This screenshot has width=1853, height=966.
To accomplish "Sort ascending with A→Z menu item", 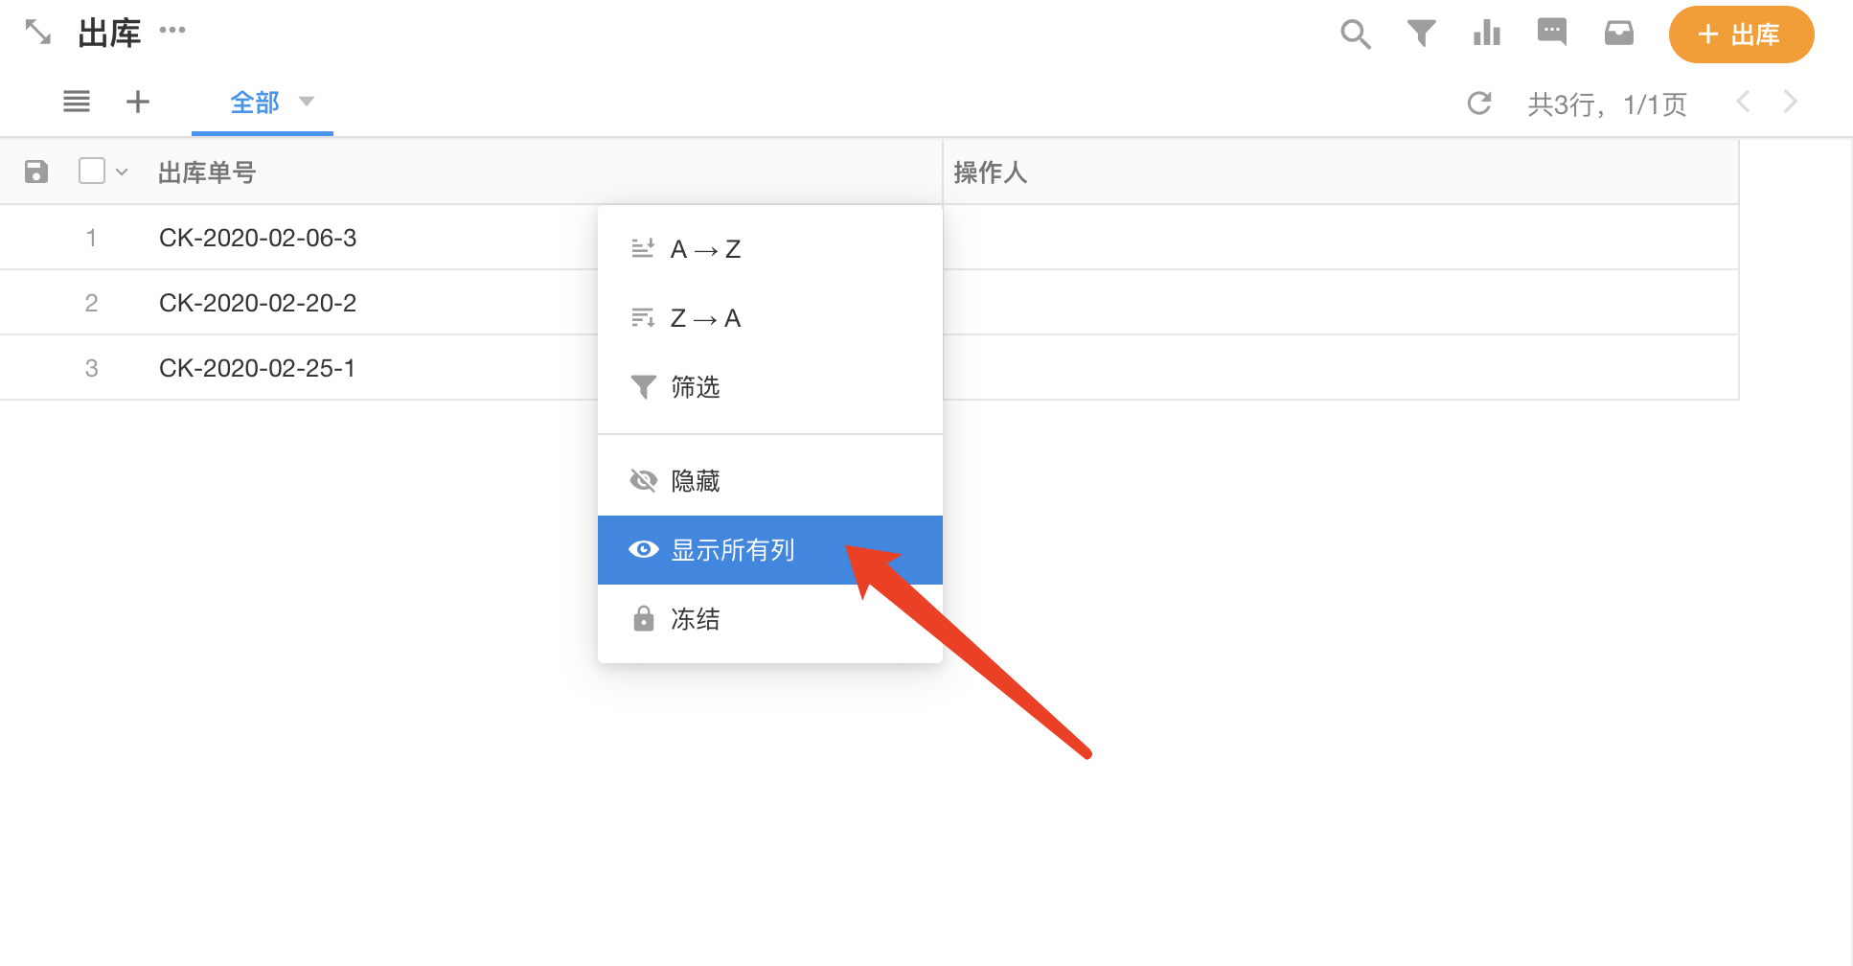I will click(770, 249).
